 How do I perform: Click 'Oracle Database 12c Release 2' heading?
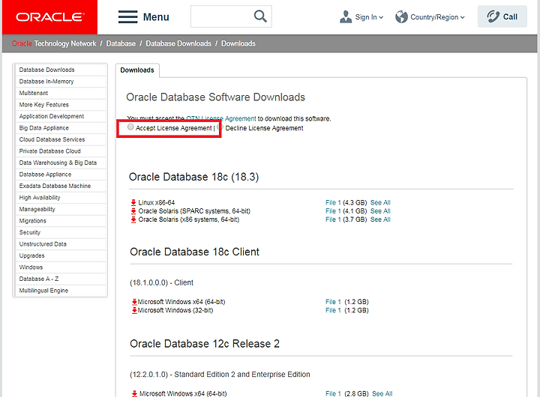[205, 344]
